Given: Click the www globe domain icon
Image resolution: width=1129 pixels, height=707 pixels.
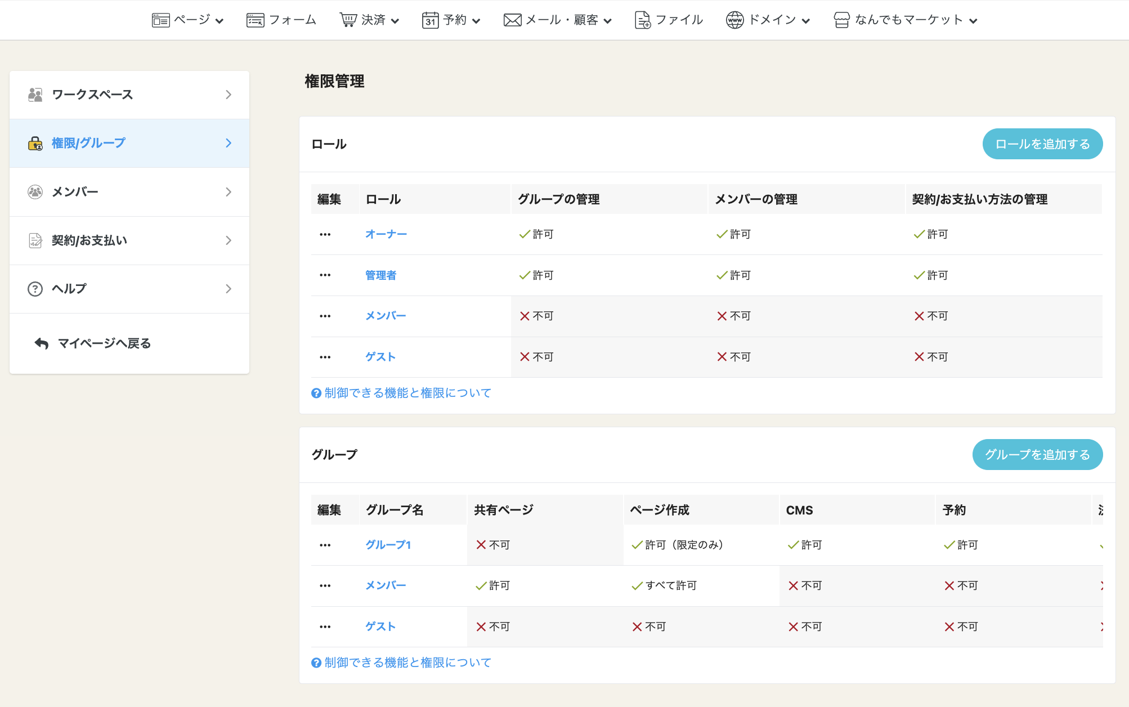Looking at the screenshot, I should pyautogui.click(x=734, y=20).
